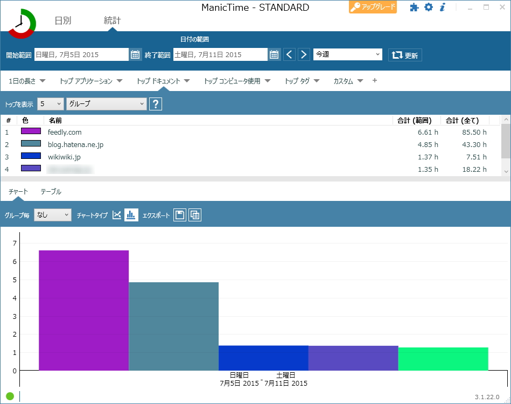Viewport: 511px width, 404px height.
Task: Switch to the テーブル view tab
Action: pos(51,191)
